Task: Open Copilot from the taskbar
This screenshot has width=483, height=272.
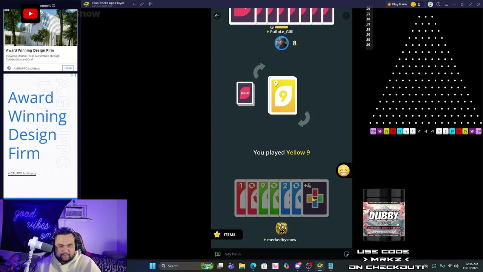Action: (286, 266)
